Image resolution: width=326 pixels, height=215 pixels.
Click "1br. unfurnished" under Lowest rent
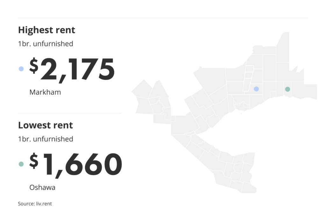pyautogui.click(x=46, y=139)
